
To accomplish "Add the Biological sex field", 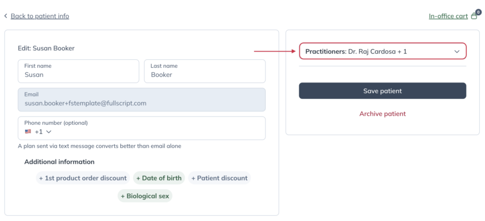I will pyautogui.click(x=145, y=196).
